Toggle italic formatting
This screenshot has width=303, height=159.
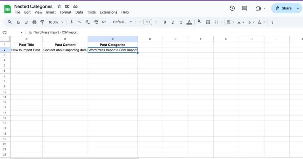[x=173, y=22]
